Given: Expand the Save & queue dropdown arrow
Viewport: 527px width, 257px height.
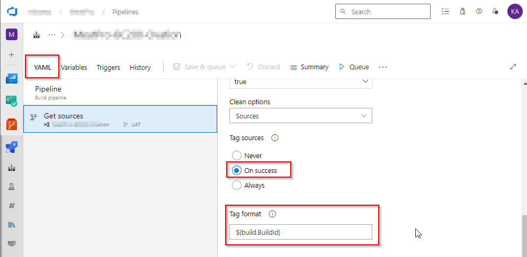Looking at the screenshot, I should pyautogui.click(x=231, y=67).
